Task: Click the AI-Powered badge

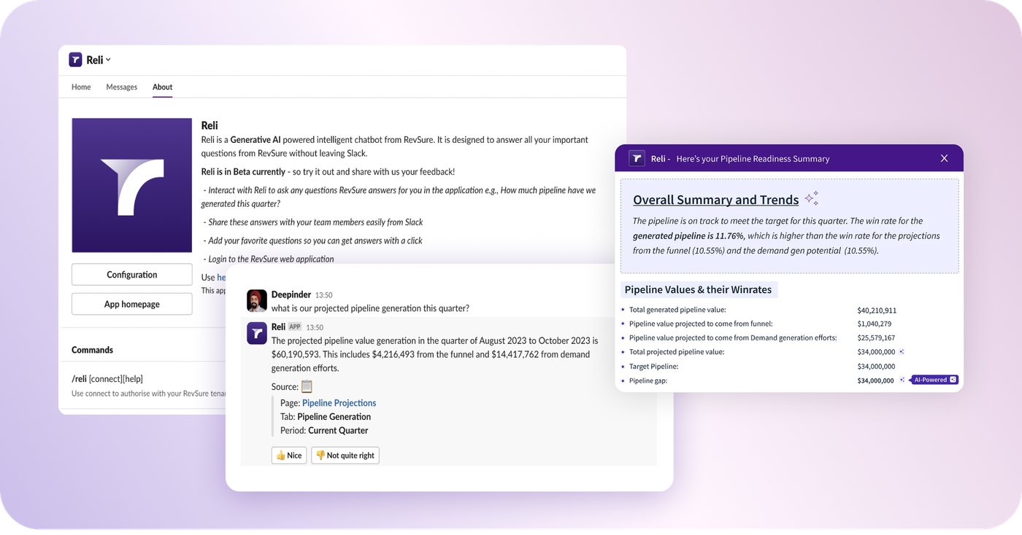Action: (934, 380)
